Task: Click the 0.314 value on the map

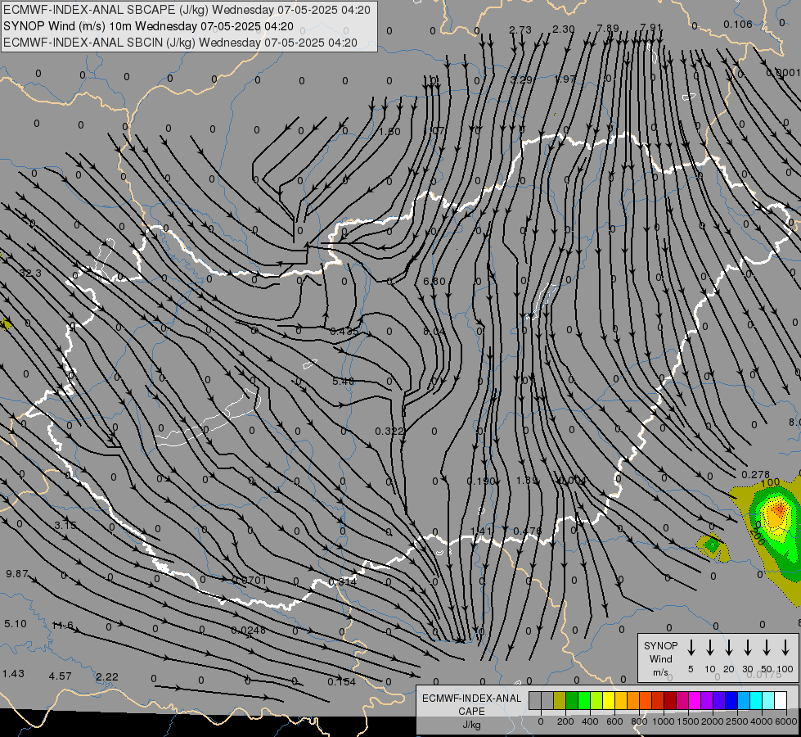Action: coord(343,582)
